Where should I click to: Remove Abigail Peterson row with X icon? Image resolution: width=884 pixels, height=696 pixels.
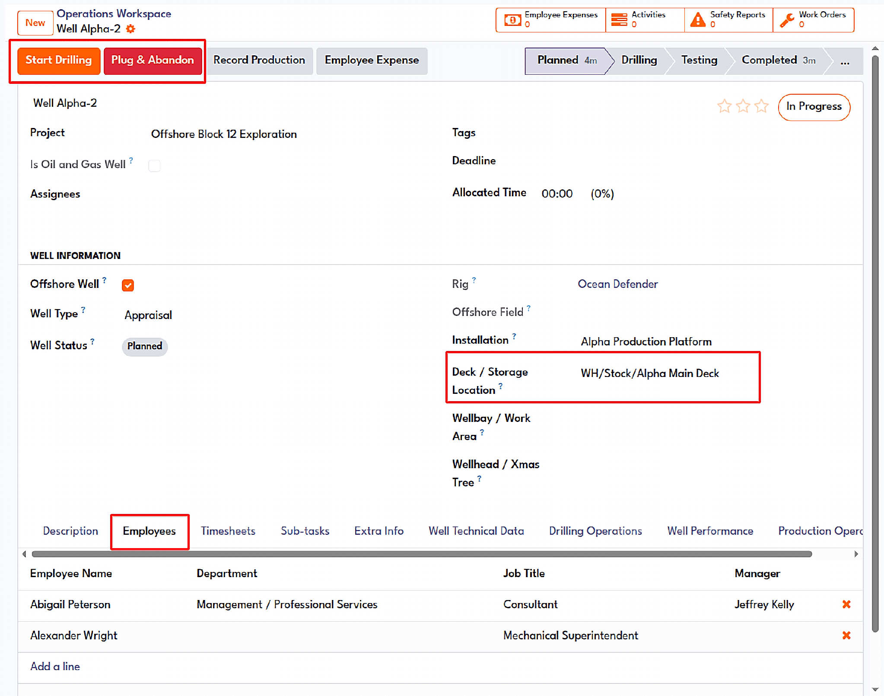pos(846,604)
